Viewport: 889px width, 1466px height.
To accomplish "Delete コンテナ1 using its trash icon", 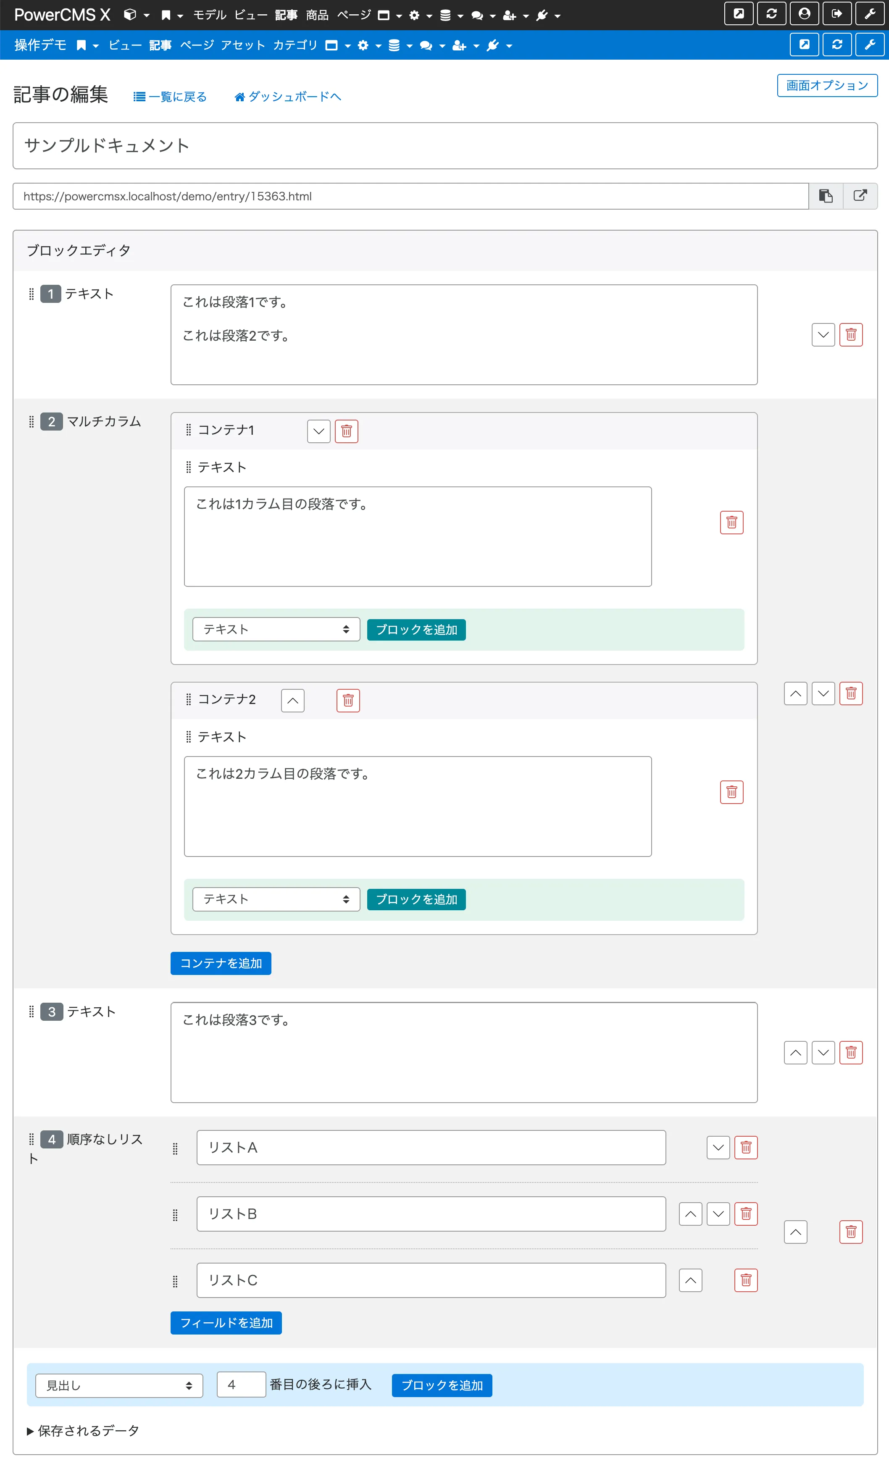I will point(346,431).
